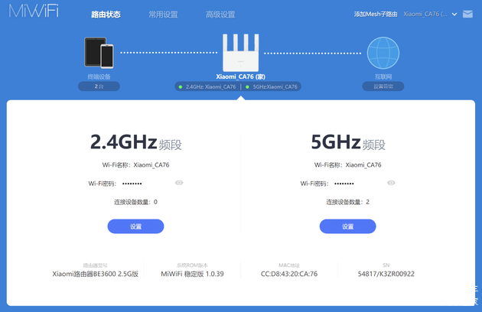Click the router image in the center
Screen dimensions: 482x312
click(x=240, y=52)
